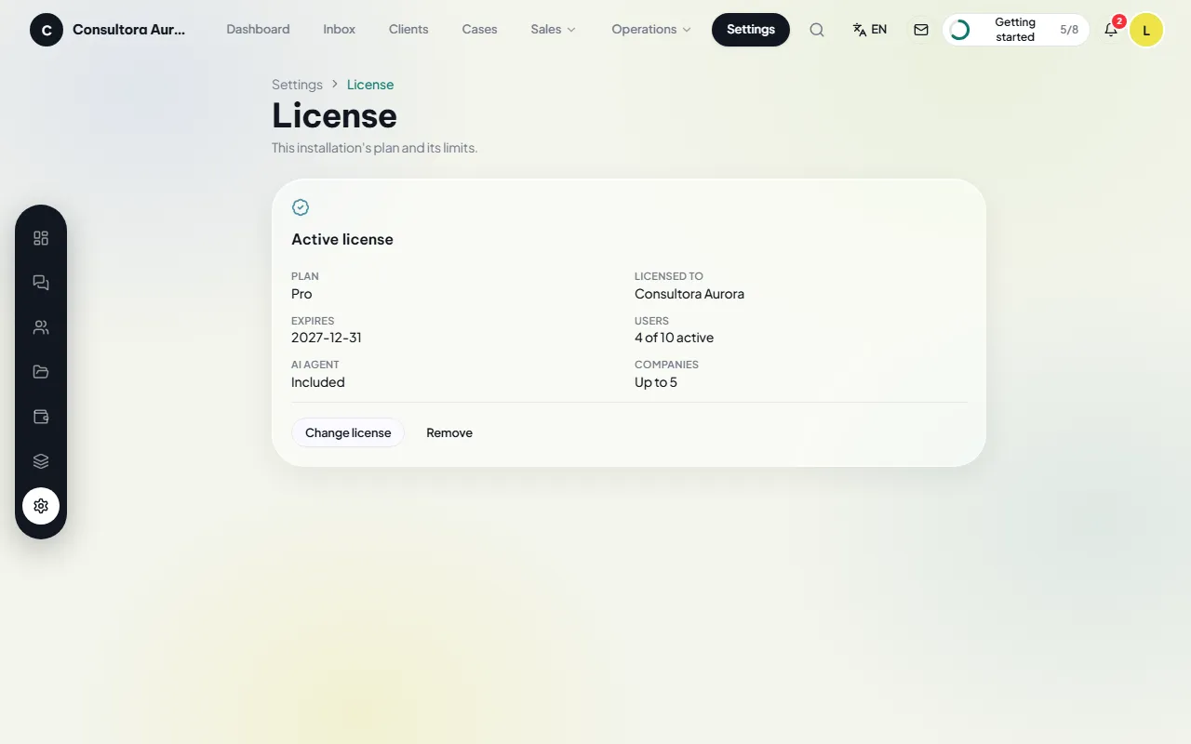Open the layers stack icon in sidebar
This screenshot has width=1191, height=744.
coord(41,461)
